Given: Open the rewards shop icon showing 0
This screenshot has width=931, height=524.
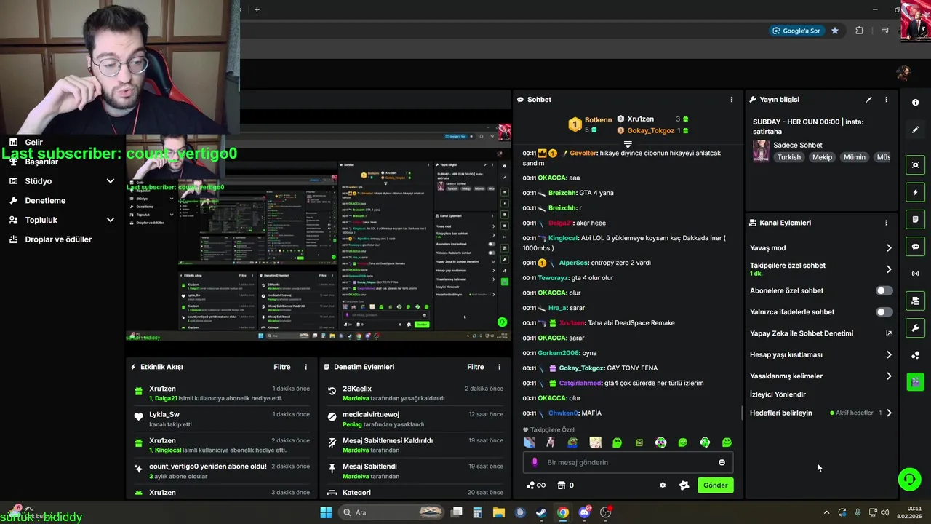Looking at the screenshot, I should pos(565,485).
